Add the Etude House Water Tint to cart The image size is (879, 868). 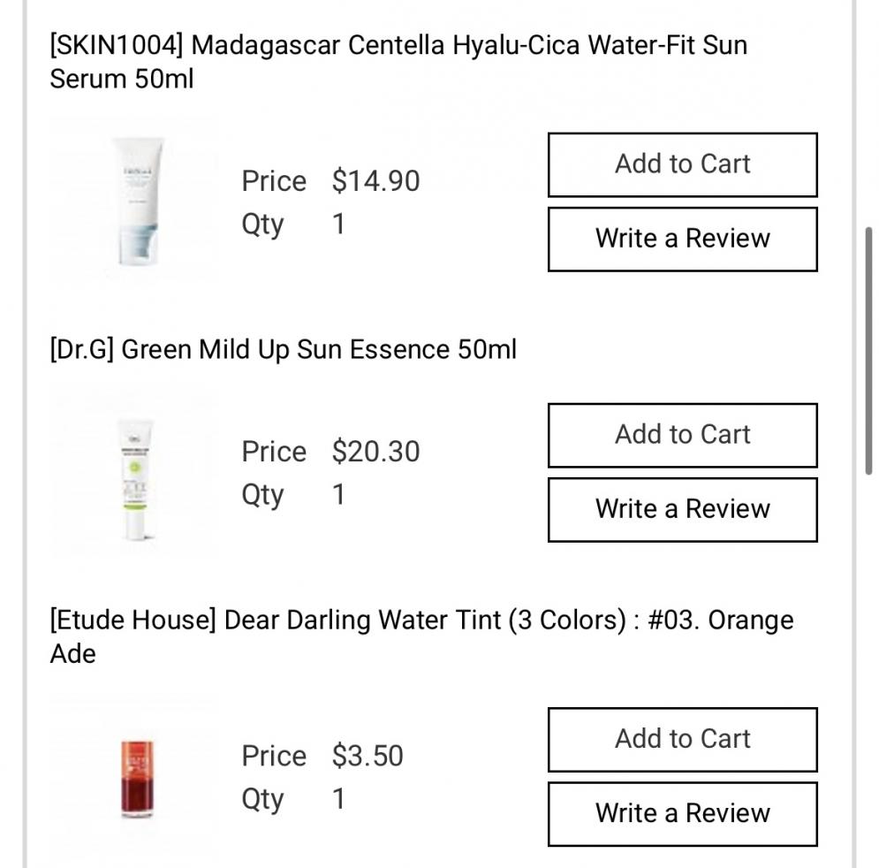tap(683, 739)
